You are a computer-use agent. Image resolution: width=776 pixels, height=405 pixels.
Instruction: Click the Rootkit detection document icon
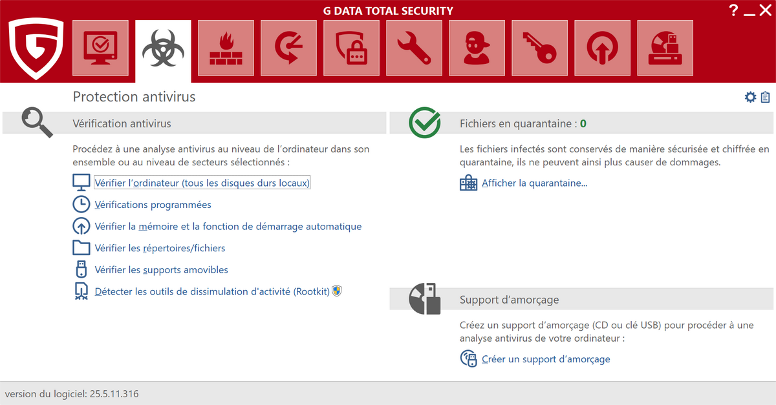[x=81, y=291]
